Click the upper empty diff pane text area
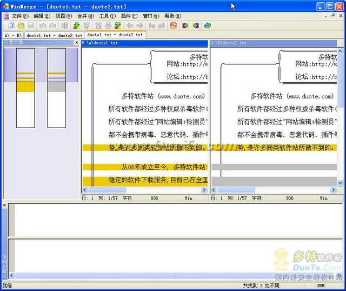 [x=178, y=220]
